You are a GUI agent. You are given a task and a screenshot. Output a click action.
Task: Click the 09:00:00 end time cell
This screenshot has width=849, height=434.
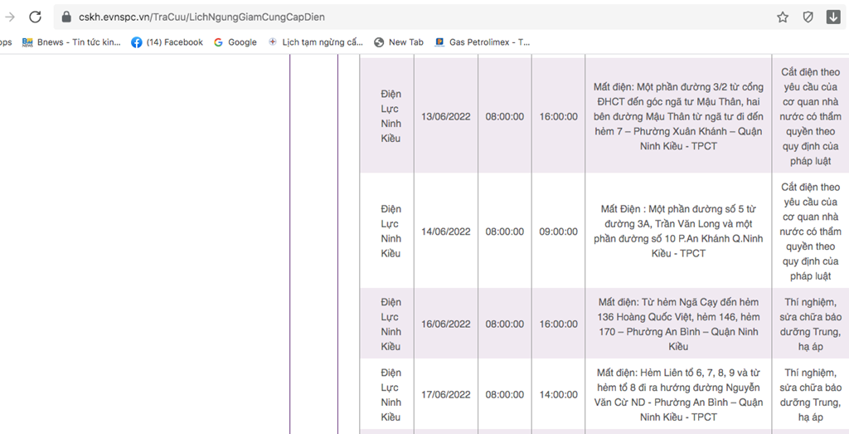[558, 232]
